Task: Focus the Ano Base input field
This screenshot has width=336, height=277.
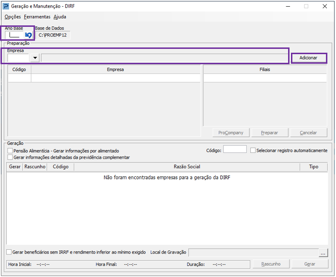Action: 14,35
